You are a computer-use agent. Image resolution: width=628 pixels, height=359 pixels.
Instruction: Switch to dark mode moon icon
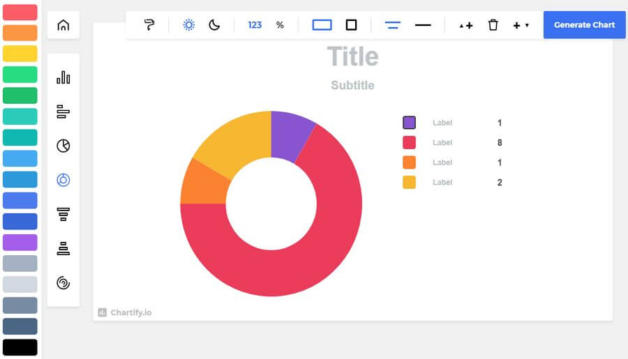[214, 25]
